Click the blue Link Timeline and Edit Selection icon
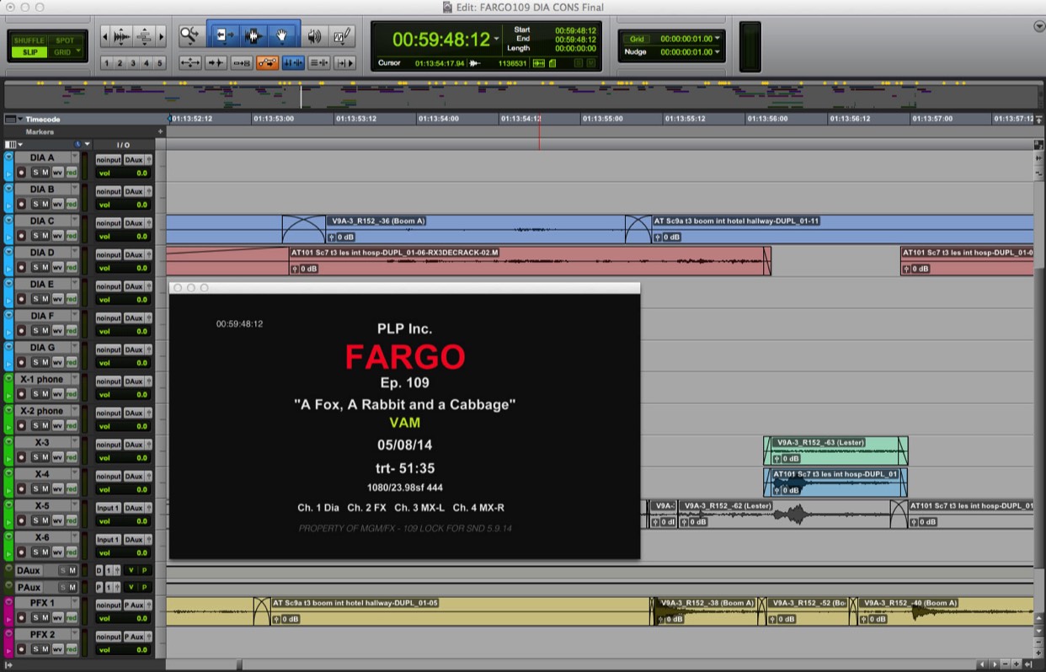1046x672 pixels. tap(294, 63)
